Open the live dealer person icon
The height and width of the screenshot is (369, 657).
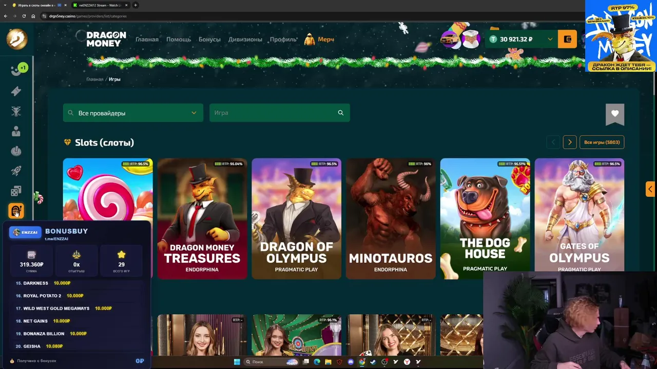[16, 131]
